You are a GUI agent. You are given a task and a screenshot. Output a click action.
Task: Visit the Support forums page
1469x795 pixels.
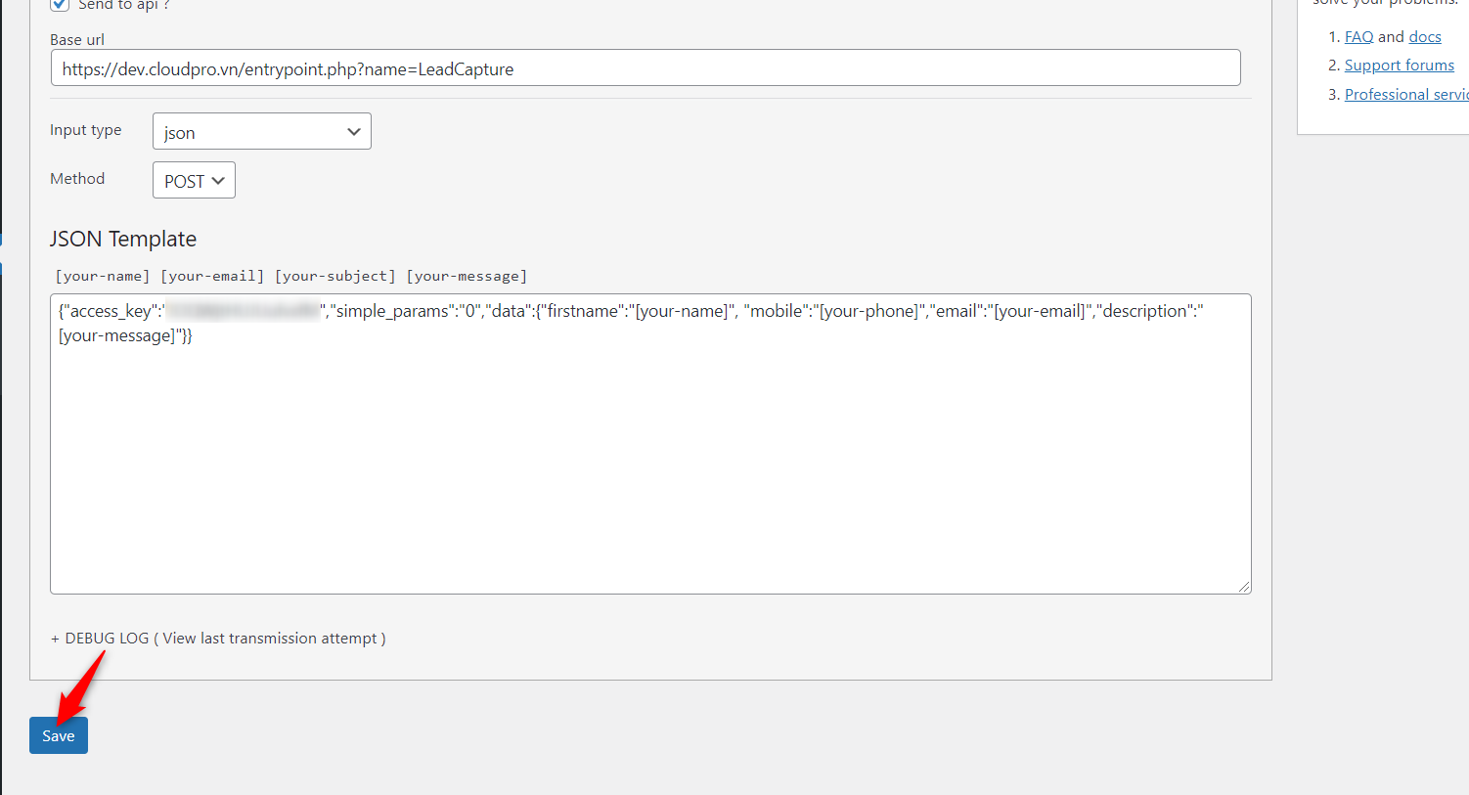click(x=1400, y=65)
